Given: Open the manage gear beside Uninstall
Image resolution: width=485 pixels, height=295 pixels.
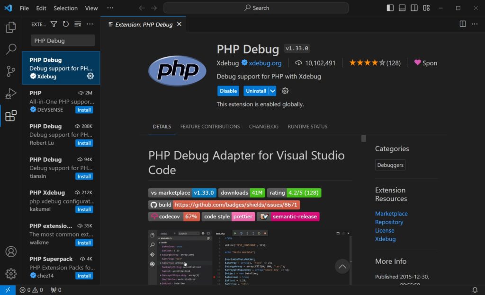Looking at the screenshot, I should (285, 91).
